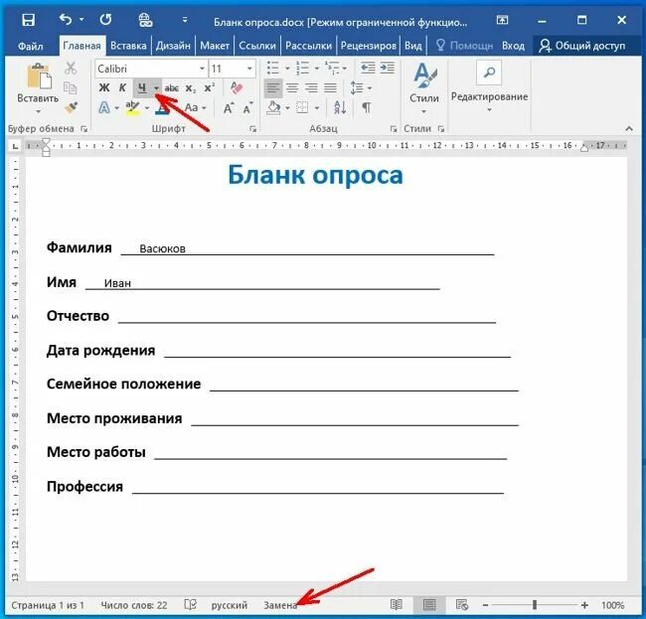Apply yellow text highlight marker
Image resolution: width=646 pixels, height=619 pixels.
[132, 108]
